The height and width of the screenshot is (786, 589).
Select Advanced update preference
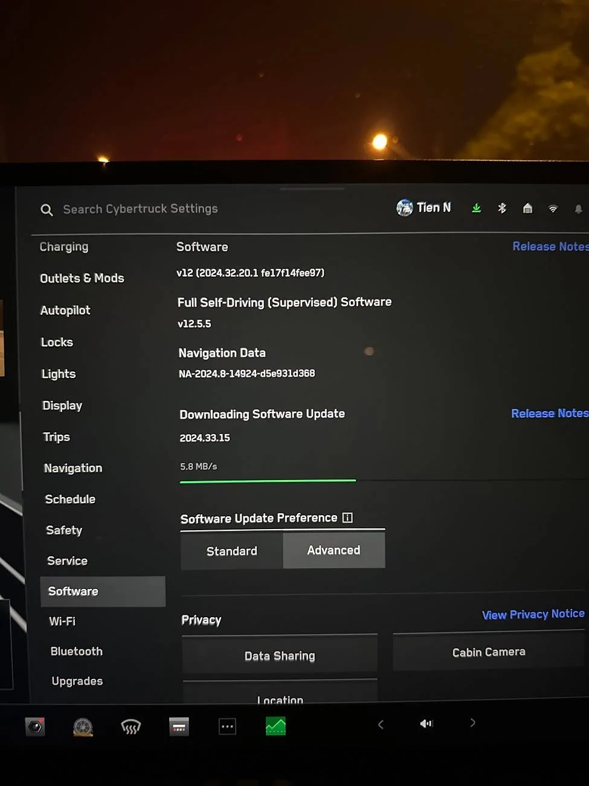coord(334,550)
